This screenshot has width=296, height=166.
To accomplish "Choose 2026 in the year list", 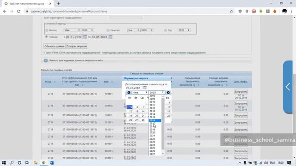I will tap(152, 151).
